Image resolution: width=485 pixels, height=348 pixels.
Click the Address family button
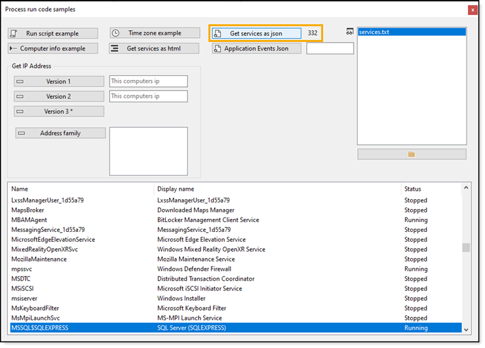[x=60, y=133]
